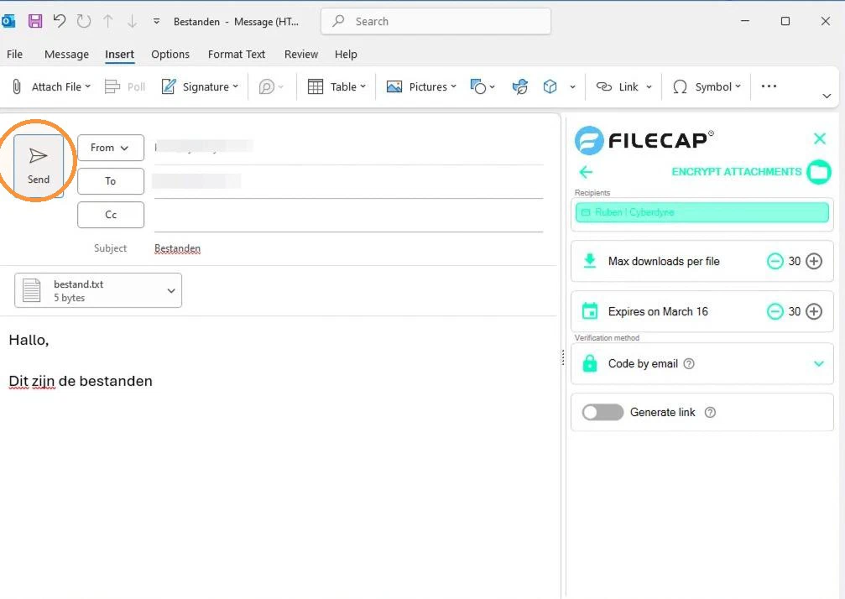The width and height of the screenshot is (845, 599).
Task: Toggle the Encrypt Attachments switch
Action: 819,172
